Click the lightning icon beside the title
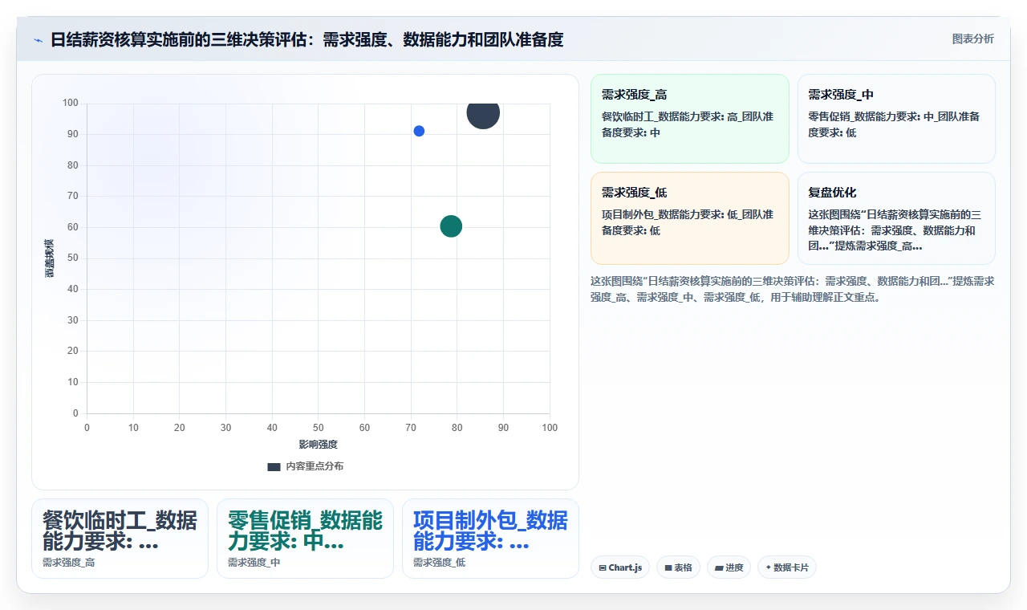Viewport: 1027px width, 610px height. coord(38,39)
